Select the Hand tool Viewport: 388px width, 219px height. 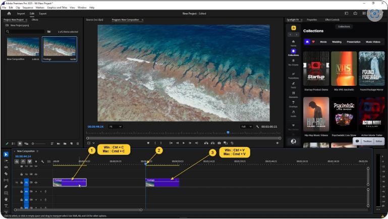[6, 199]
